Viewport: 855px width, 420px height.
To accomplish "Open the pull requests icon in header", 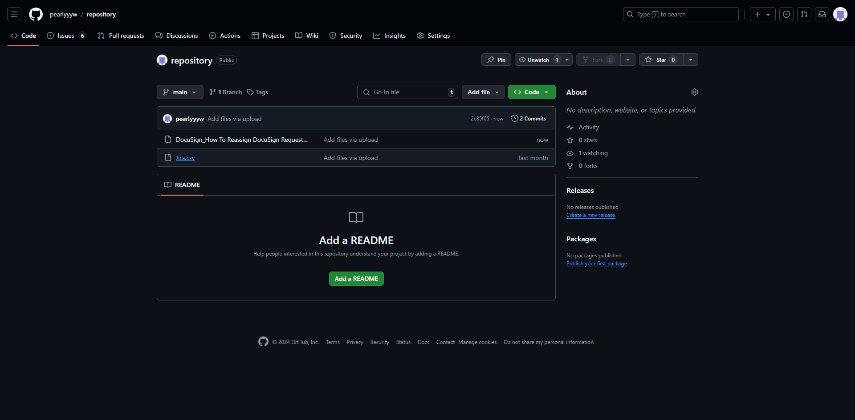I will [x=804, y=14].
